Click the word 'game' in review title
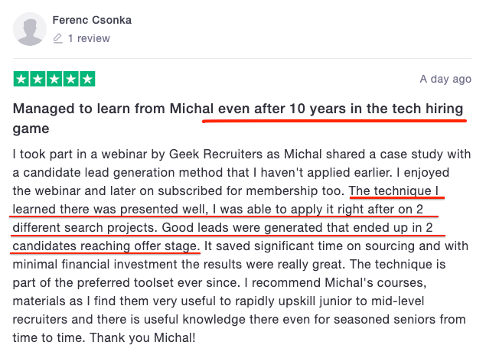Image resolution: width=486 pixels, height=358 pixels. coord(31,129)
